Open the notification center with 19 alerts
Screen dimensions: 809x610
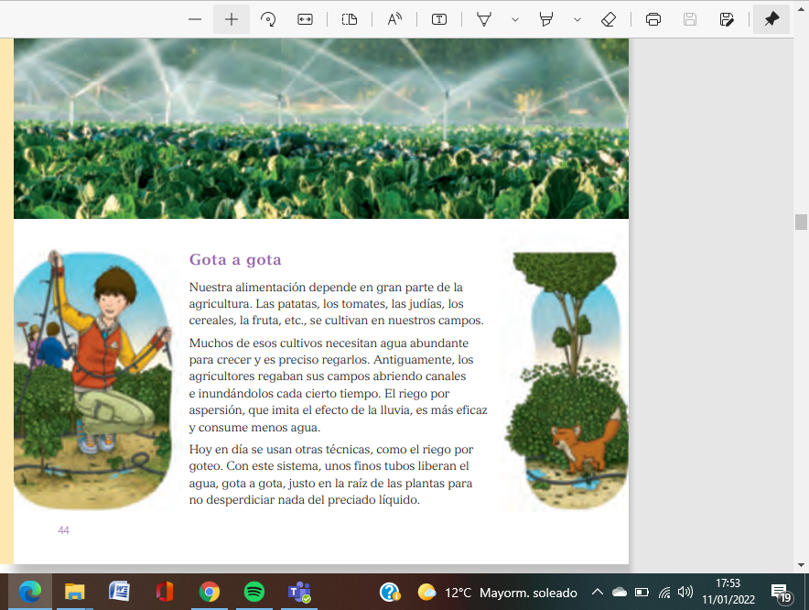point(781,593)
